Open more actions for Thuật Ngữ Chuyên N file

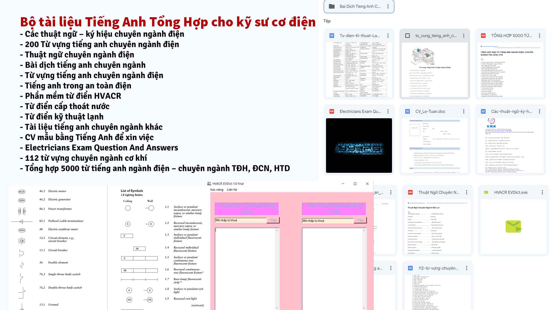(x=467, y=192)
